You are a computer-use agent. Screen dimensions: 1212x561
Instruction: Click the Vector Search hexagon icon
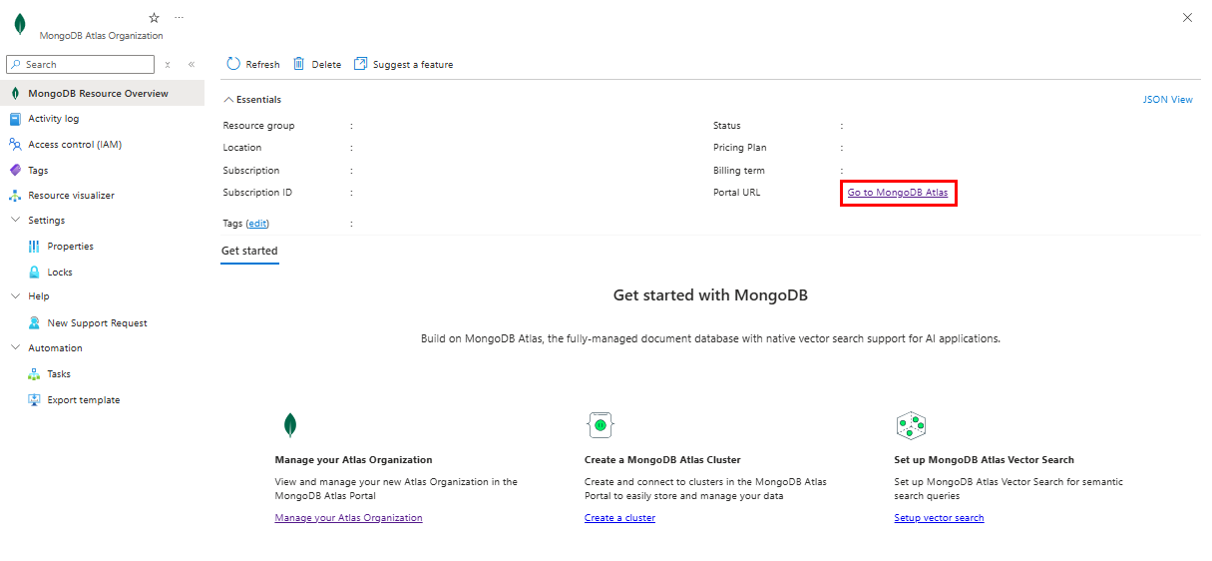coord(911,425)
